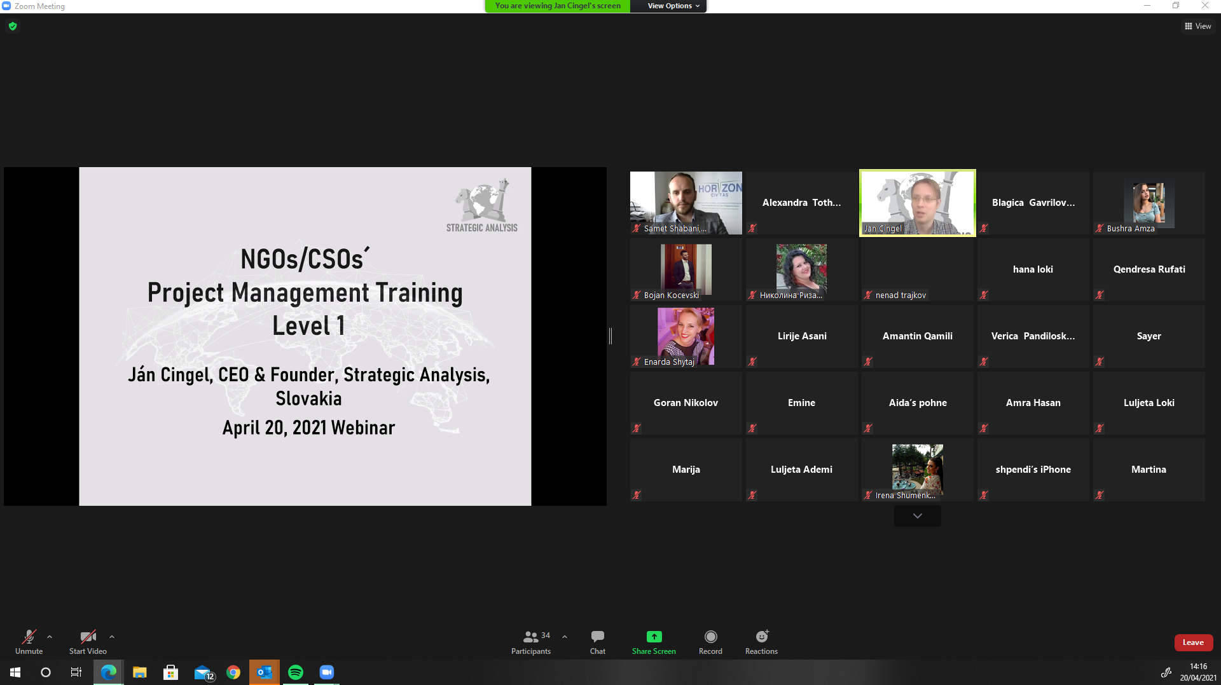The image size is (1221, 685).
Task: Click muted mic icon on Marija tile
Action: click(637, 495)
